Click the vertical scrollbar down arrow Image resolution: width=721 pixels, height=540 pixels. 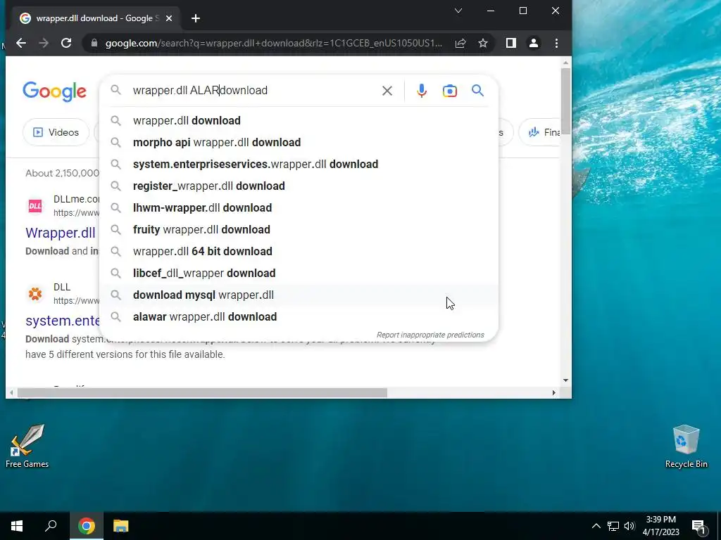[x=565, y=380]
